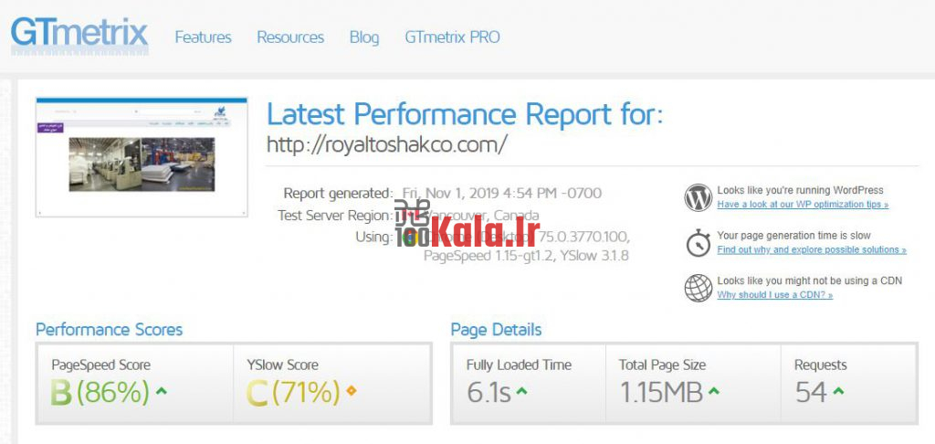
Task: Click 'Looks like you're running WordPress' text
Action: 800,190
